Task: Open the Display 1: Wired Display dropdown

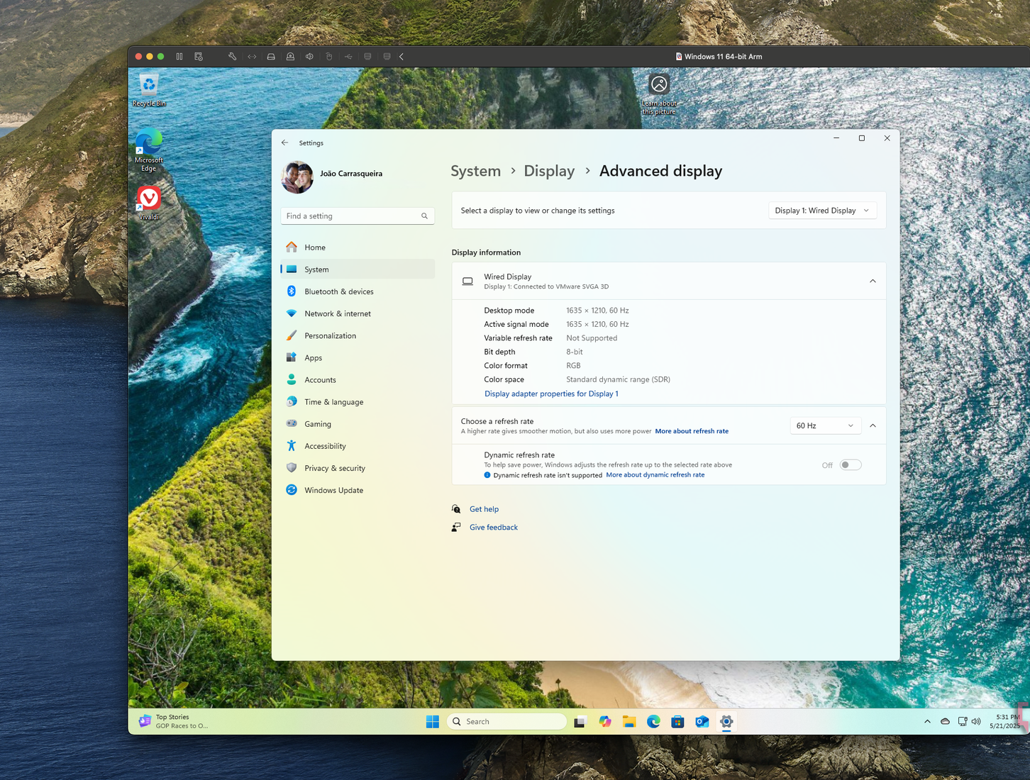Action: (x=821, y=210)
